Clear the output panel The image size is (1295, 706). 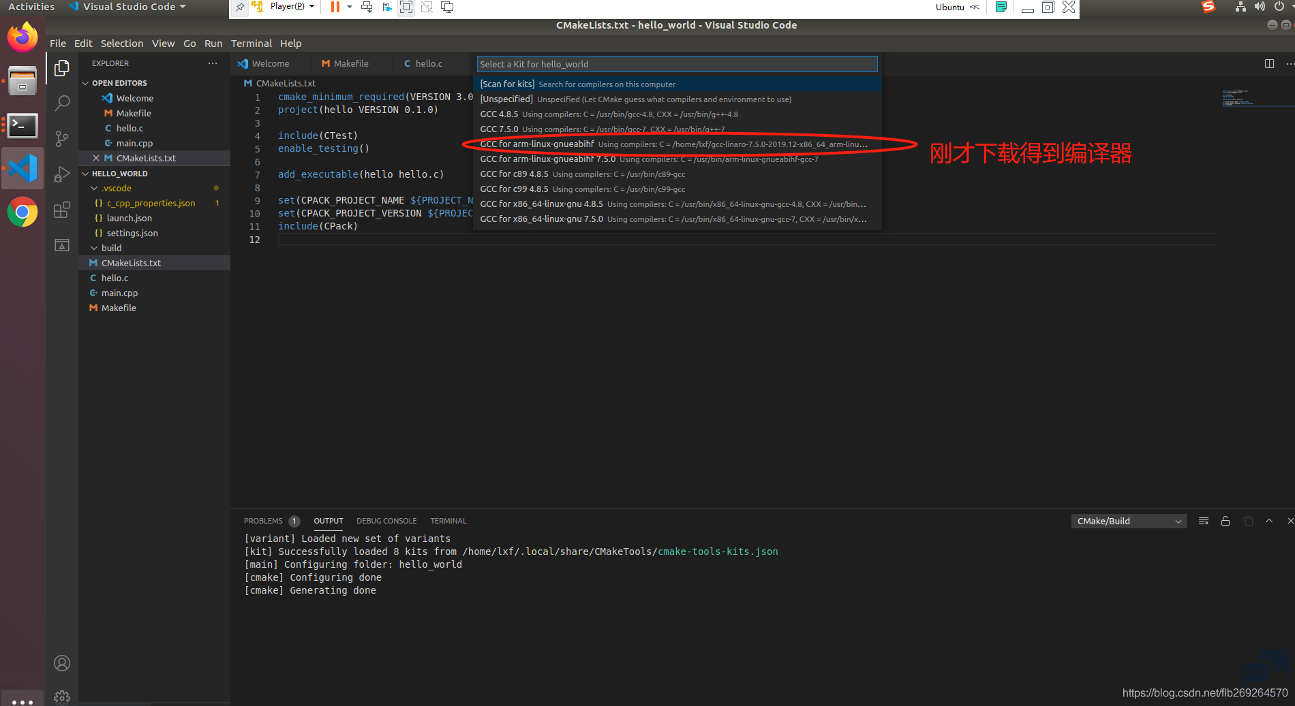pos(1204,521)
